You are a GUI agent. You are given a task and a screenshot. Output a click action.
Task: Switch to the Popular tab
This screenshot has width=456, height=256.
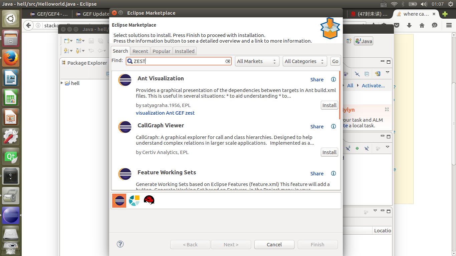point(162,51)
